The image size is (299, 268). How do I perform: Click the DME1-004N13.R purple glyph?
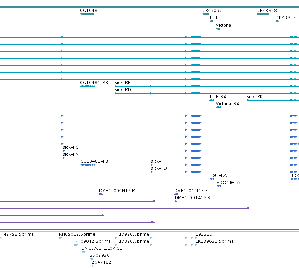(101, 194)
